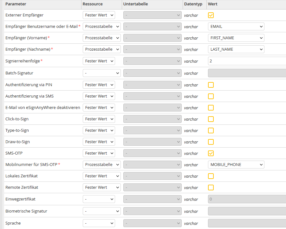Tick the Click-to-Sign checkbox
The width and height of the screenshot is (286, 229).
pos(211,119)
